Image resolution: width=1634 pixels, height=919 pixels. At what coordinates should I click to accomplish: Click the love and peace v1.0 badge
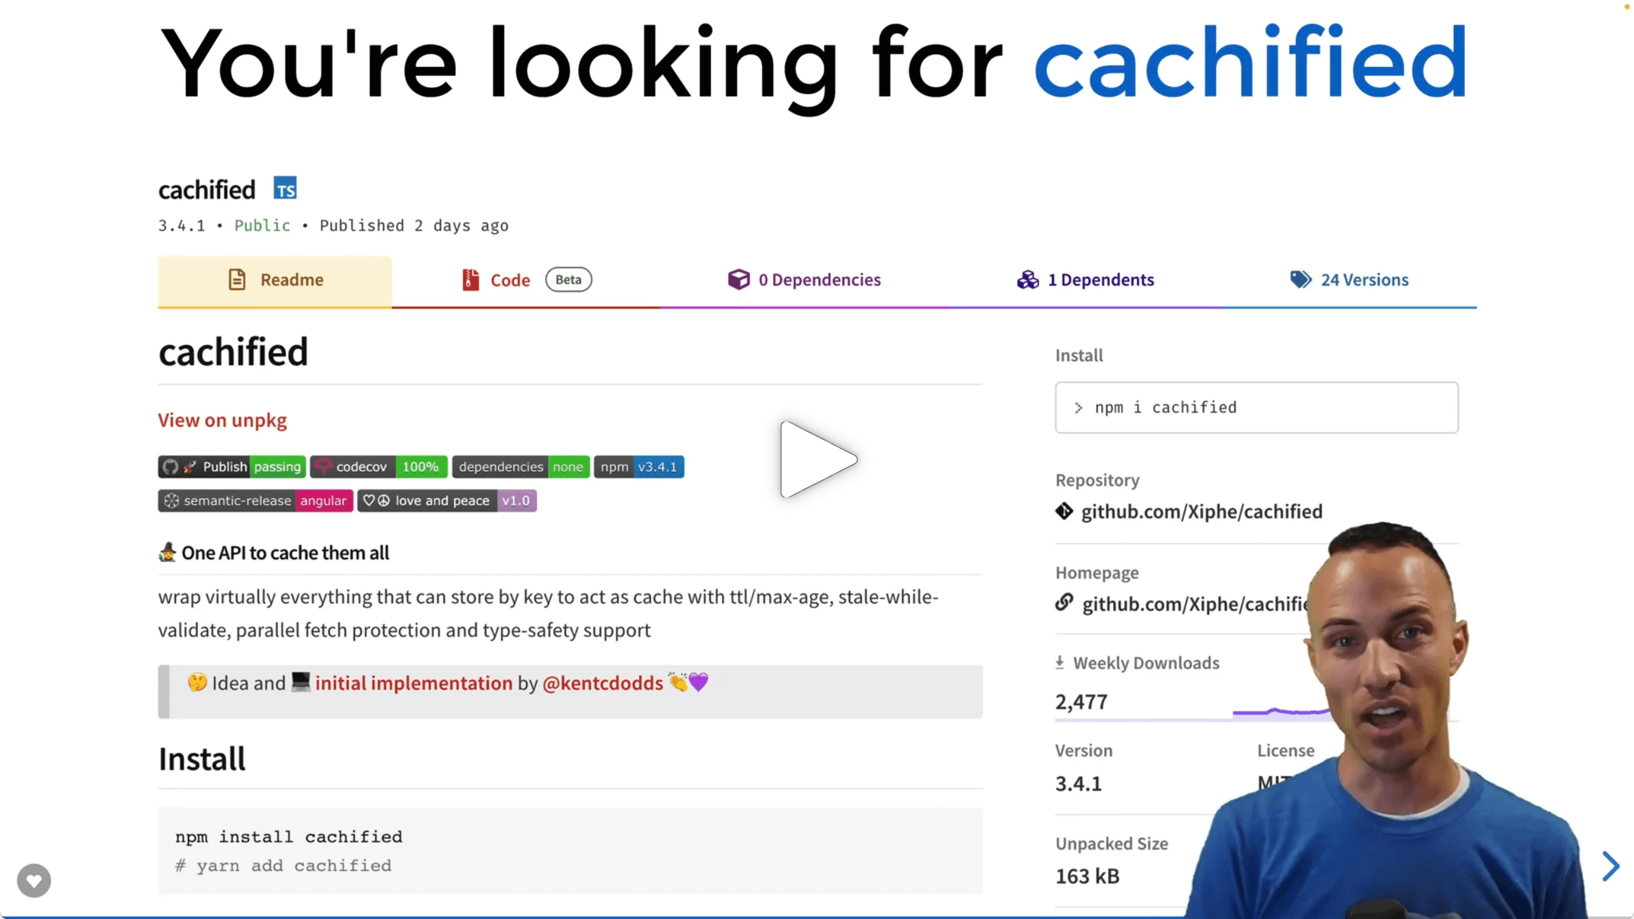(x=447, y=500)
